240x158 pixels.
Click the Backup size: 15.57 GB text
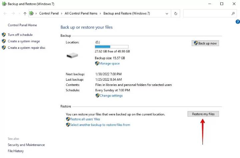point(110,58)
